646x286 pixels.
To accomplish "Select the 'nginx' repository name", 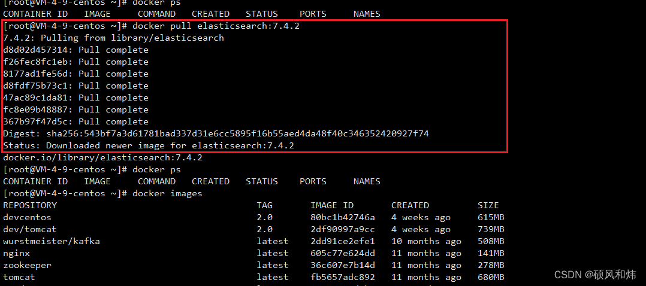I will (x=17, y=252).
